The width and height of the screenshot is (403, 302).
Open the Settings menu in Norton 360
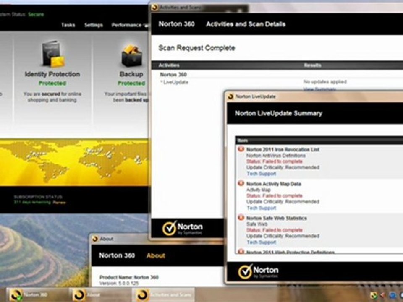pyautogui.click(x=94, y=25)
